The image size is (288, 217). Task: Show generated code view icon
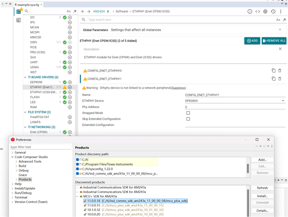(x=258, y=11)
